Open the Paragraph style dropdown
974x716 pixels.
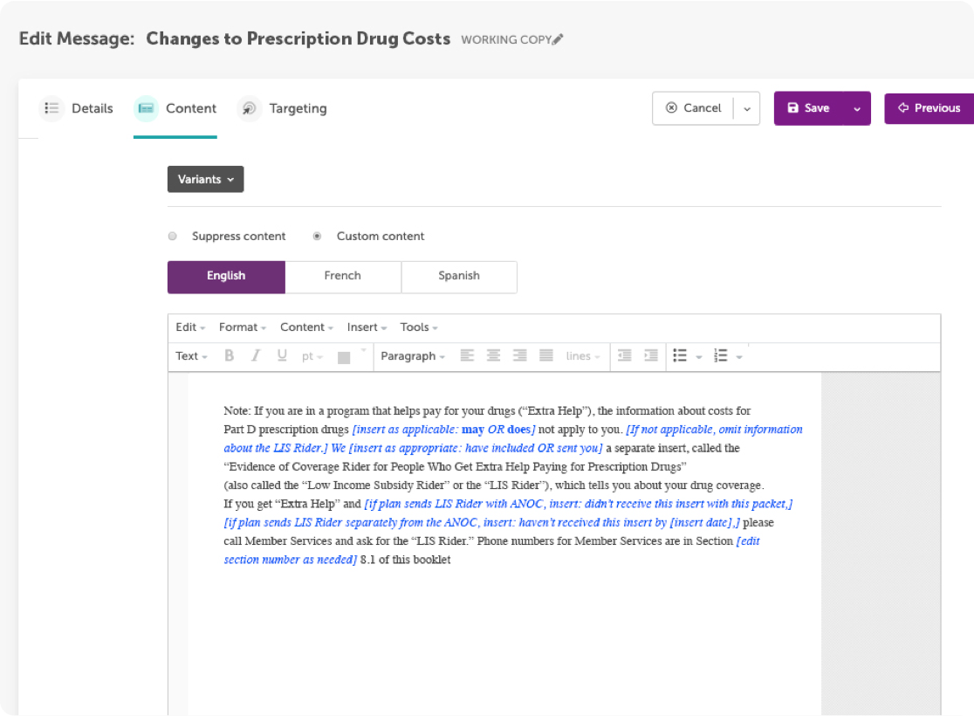click(x=413, y=356)
